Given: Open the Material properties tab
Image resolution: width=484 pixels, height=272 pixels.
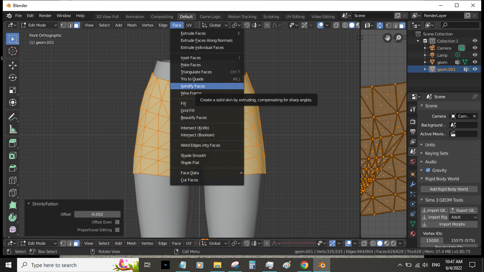Looking at the screenshot, I should tap(412, 234).
